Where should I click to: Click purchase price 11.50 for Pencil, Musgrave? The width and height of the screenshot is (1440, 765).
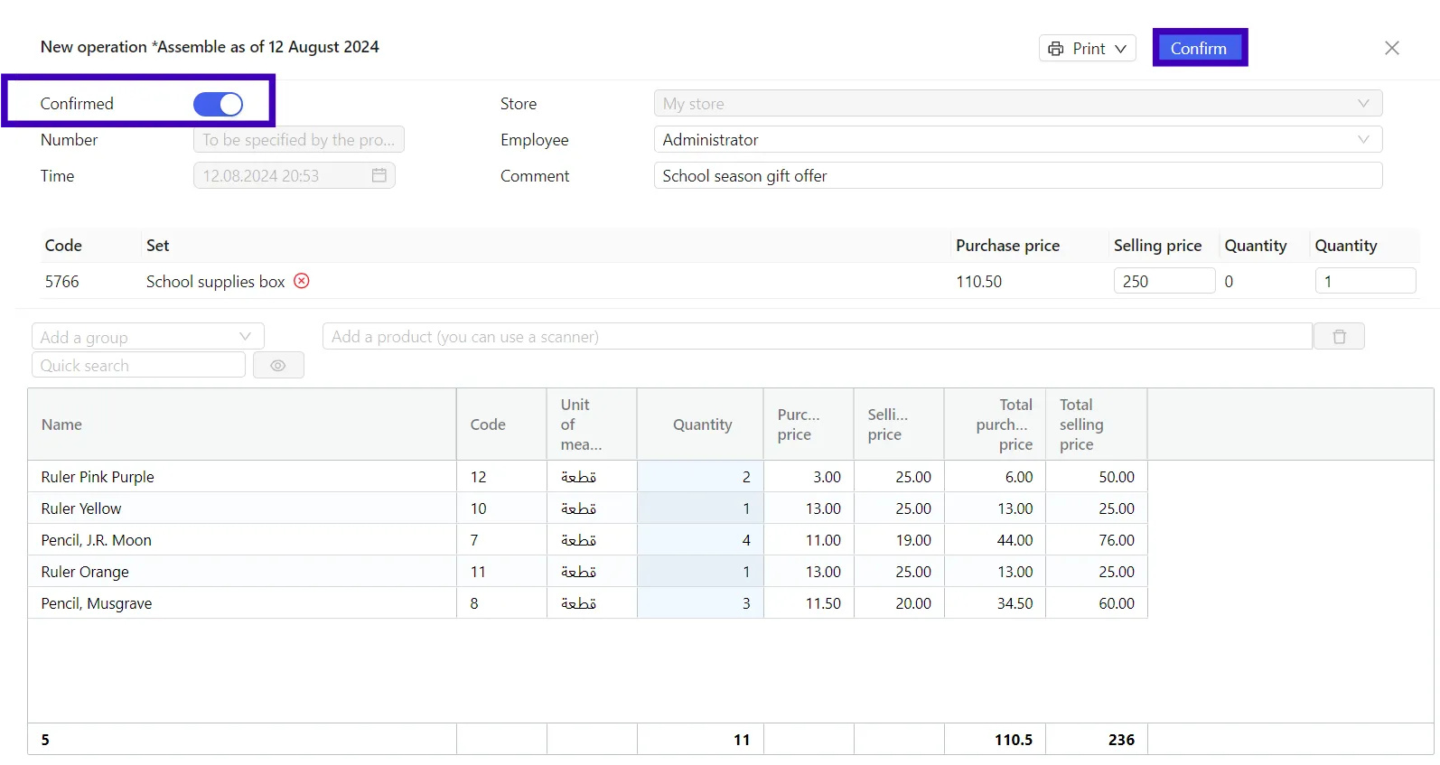(809, 603)
